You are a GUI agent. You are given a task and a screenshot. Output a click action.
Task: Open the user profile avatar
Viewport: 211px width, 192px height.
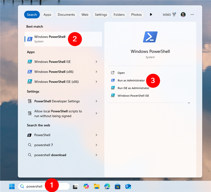click(x=183, y=14)
